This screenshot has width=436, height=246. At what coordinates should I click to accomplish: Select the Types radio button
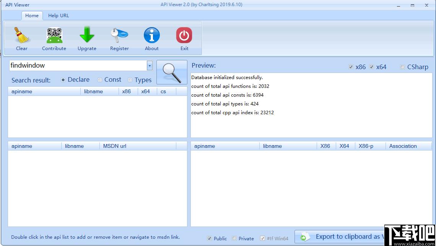130,80
